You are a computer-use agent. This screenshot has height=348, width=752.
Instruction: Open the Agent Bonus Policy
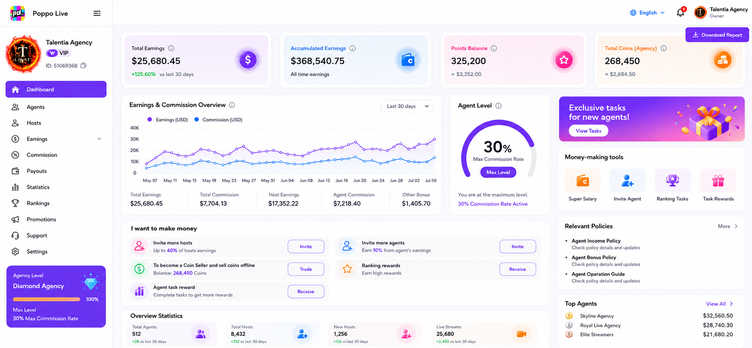click(594, 257)
